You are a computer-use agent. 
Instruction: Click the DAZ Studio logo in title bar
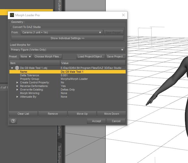click(12, 15)
